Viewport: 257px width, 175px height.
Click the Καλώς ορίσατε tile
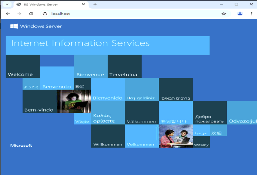tap(108, 113)
